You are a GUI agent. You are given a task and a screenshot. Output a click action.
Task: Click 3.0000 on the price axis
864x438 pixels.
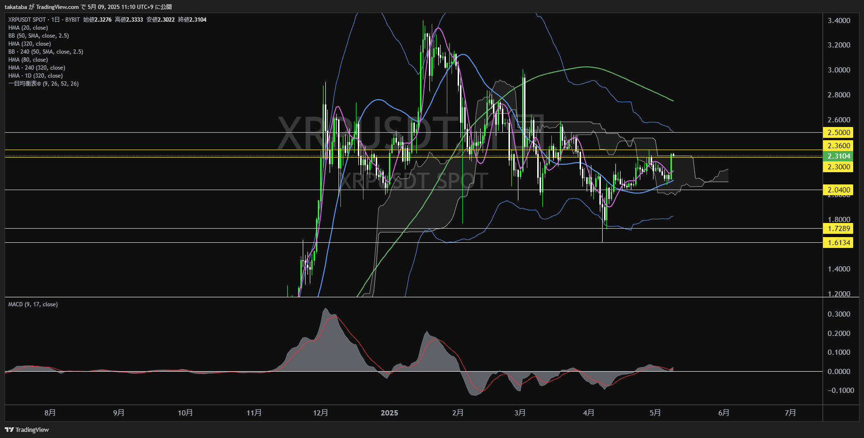point(839,70)
